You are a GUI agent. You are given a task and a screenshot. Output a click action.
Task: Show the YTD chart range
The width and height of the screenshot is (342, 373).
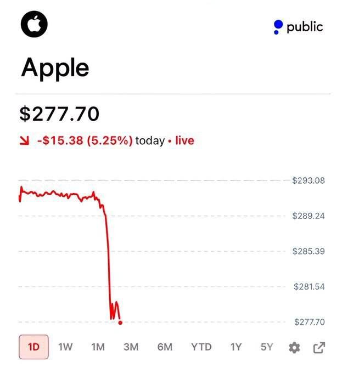(201, 347)
